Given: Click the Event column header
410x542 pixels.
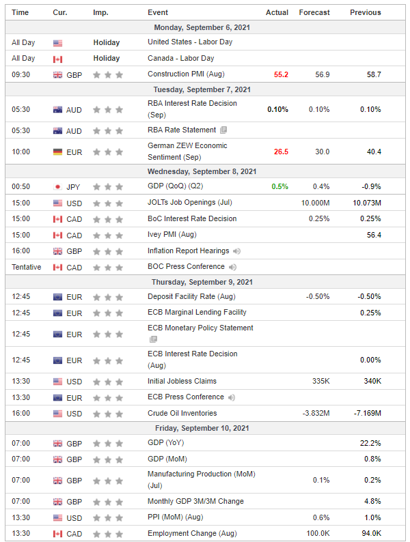Looking at the screenshot, I should (158, 12).
